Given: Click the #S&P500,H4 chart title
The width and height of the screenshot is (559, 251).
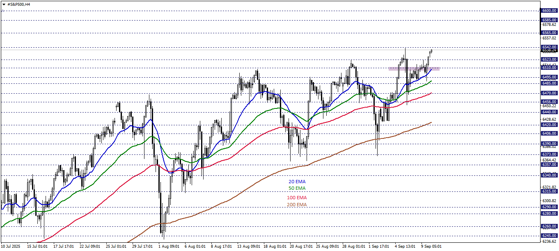Looking at the screenshot, I should [x=18, y=4].
